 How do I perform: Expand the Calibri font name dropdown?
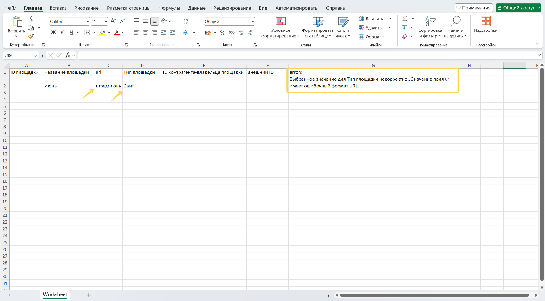(x=88, y=22)
